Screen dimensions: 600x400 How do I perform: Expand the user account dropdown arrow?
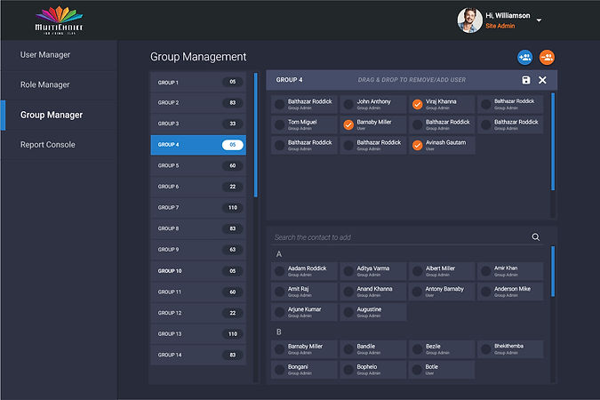[x=539, y=20]
